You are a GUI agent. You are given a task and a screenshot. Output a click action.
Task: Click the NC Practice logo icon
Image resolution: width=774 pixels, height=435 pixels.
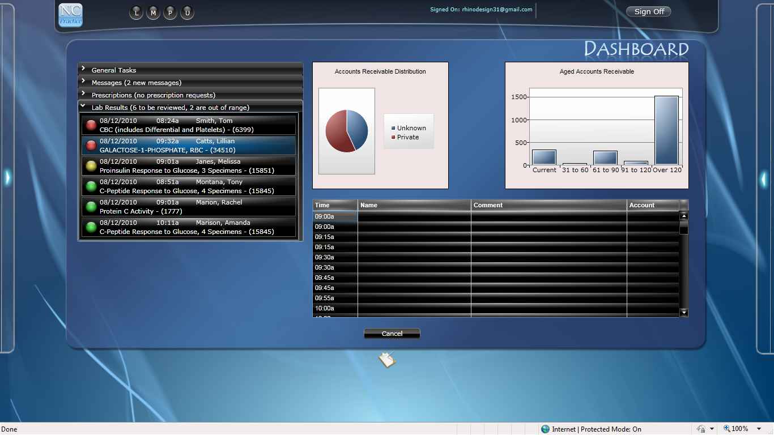tap(70, 15)
